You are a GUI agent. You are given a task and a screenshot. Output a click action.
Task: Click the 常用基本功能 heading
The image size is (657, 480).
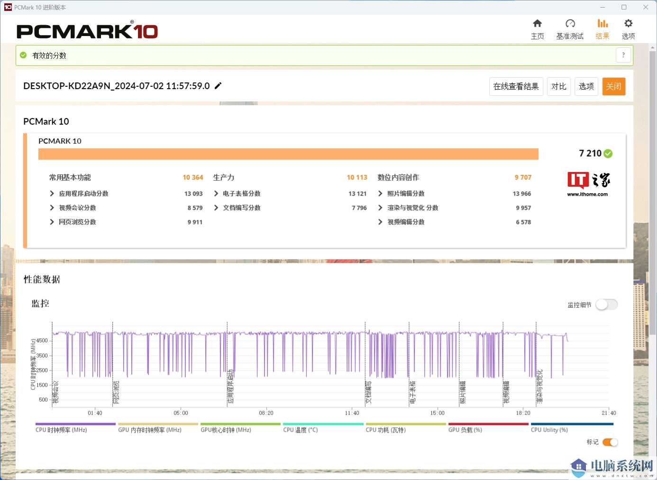pos(70,177)
